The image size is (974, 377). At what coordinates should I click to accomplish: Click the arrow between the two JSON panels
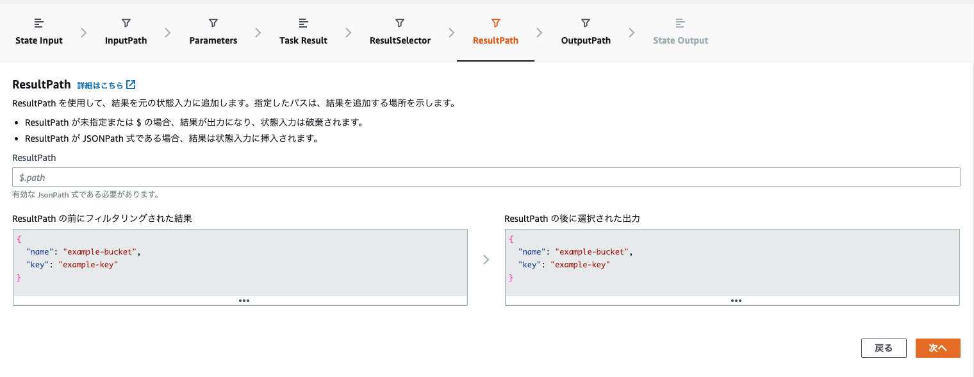click(486, 260)
